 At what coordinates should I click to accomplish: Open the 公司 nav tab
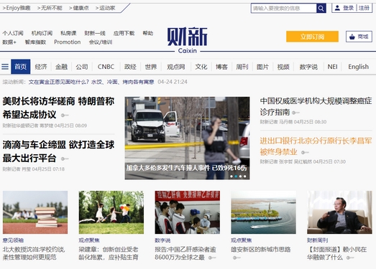(x=82, y=67)
